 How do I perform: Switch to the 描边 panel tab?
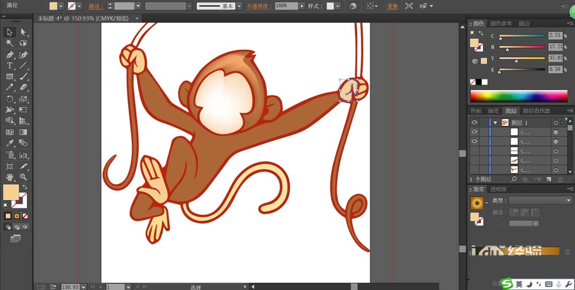tap(524, 24)
